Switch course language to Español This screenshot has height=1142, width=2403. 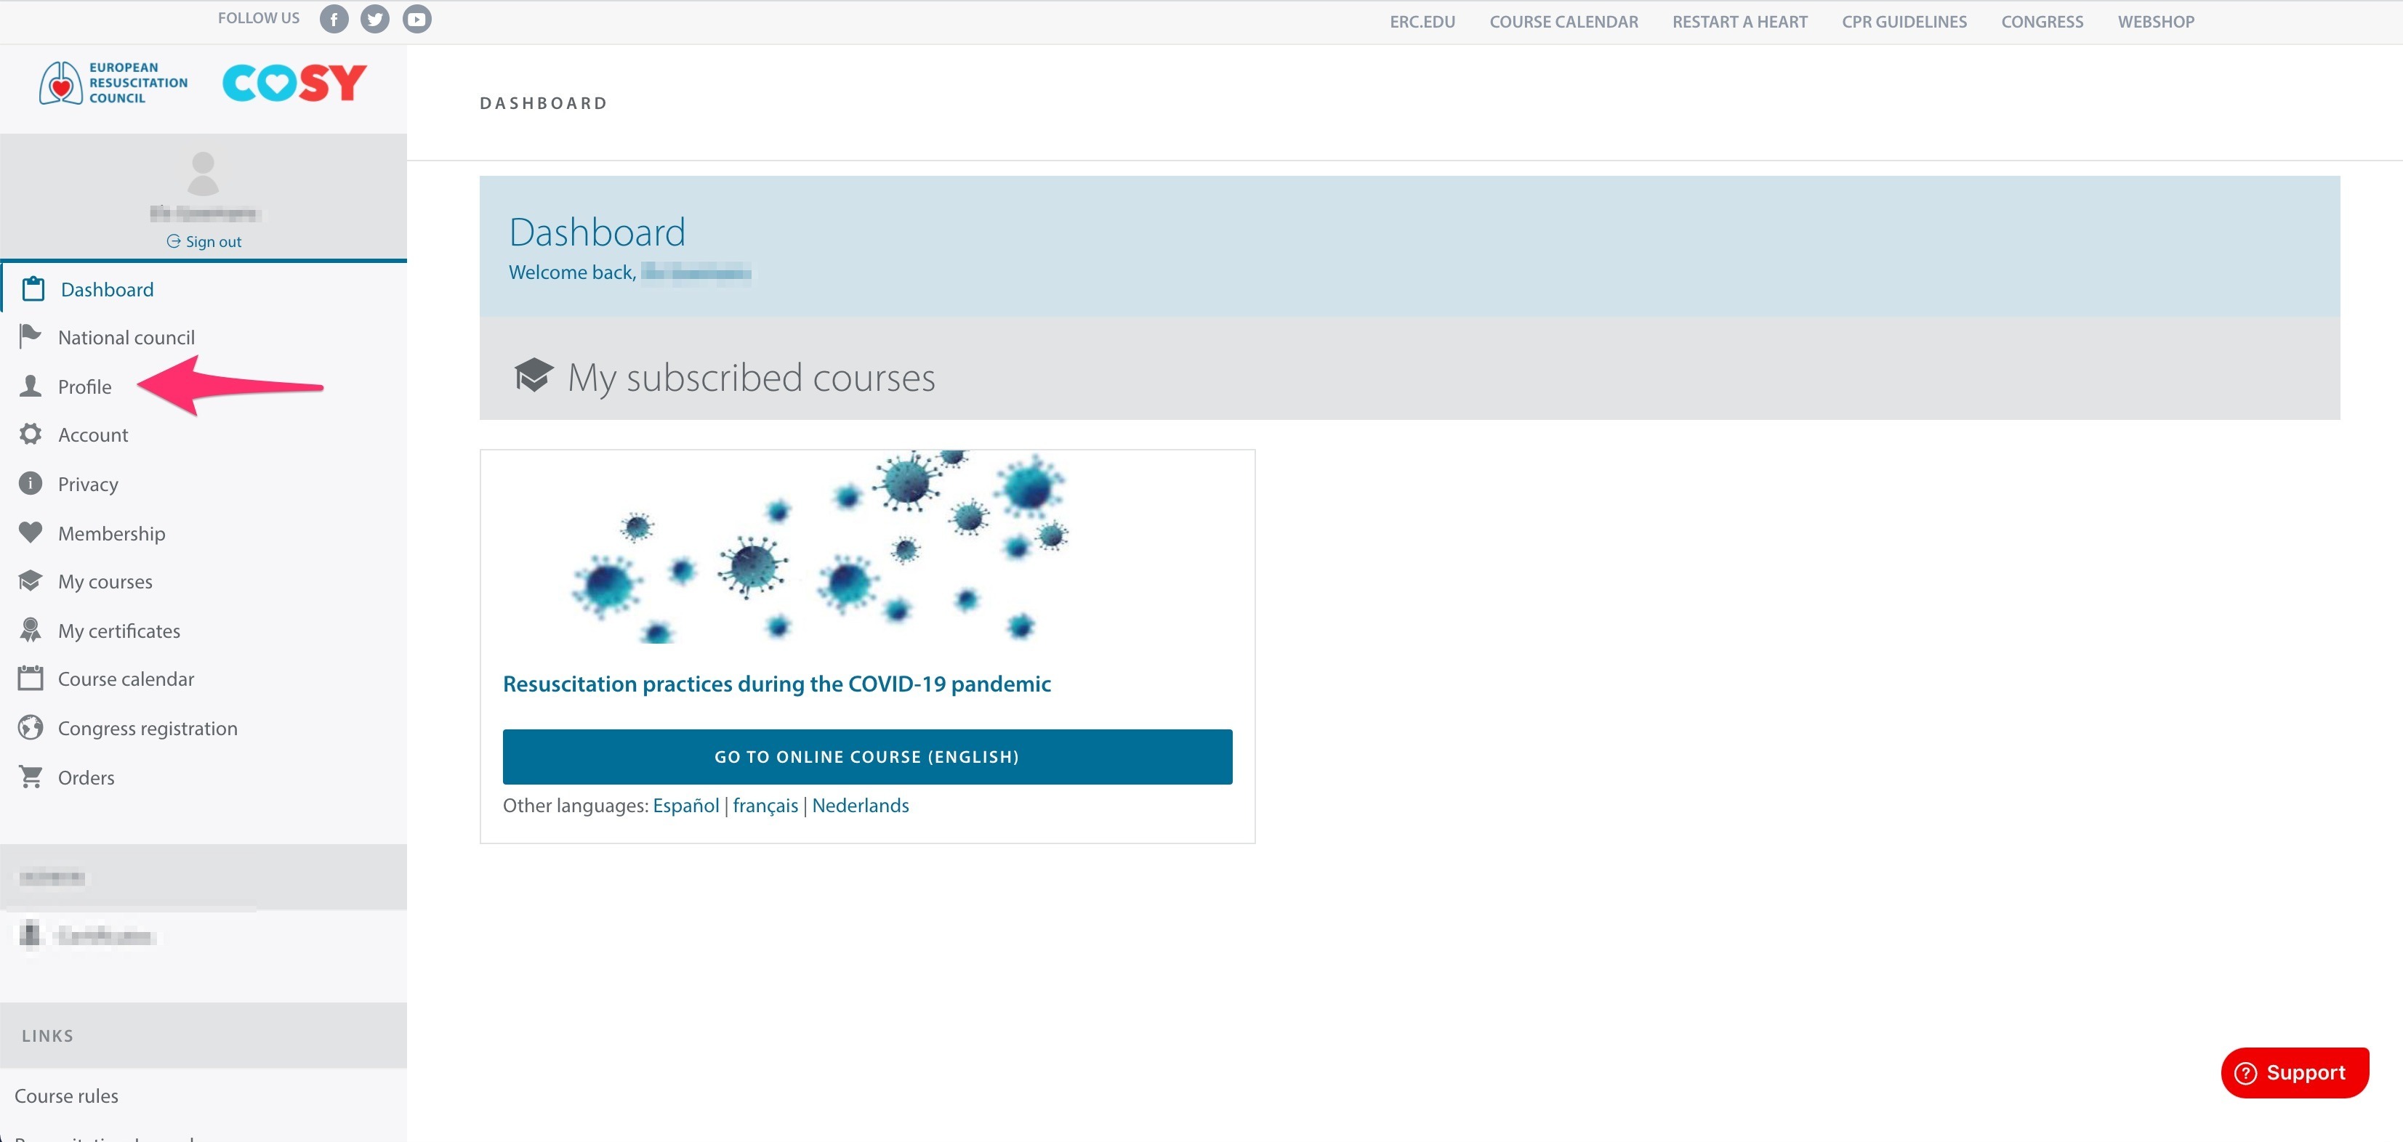[685, 806]
